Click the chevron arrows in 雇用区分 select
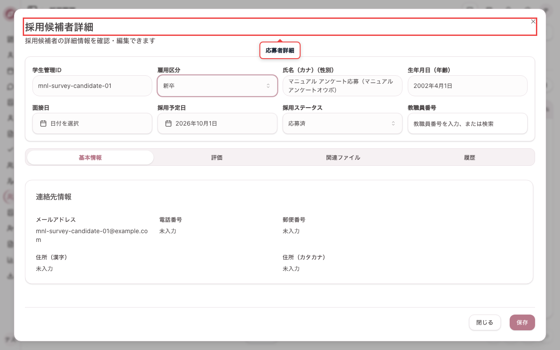This screenshot has height=350, width=560. (x=268, y=86)
